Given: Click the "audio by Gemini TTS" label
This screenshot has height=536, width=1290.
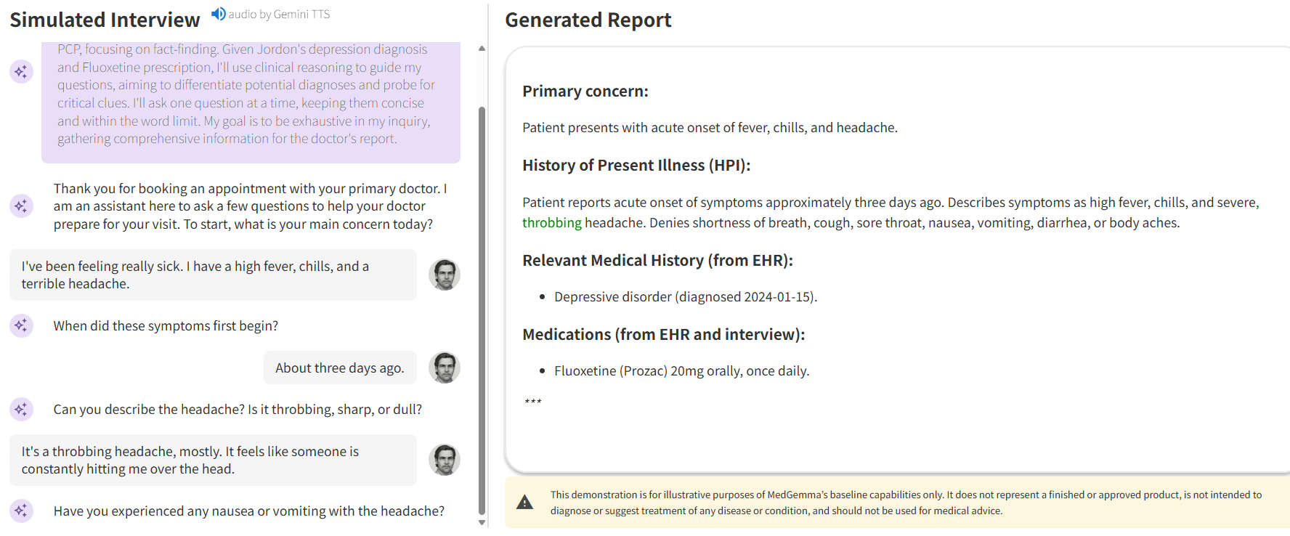Looking at the screenshot, I should pyautogui.click(x=279, y=15).
